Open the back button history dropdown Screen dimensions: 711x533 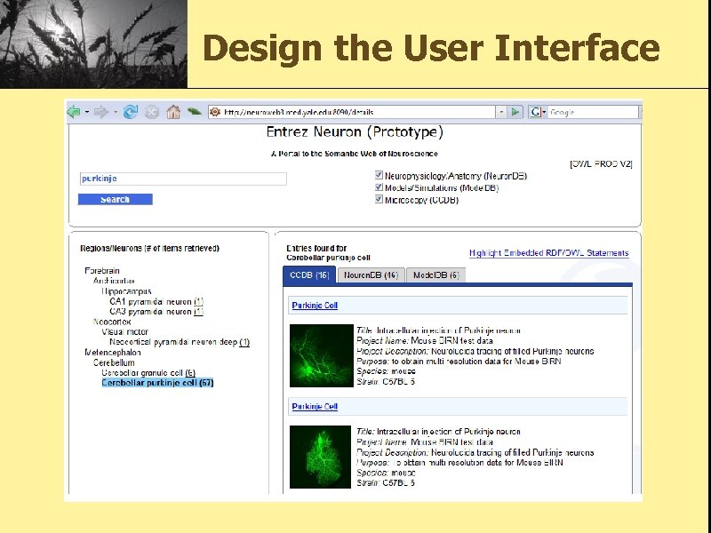click(86, 112)
